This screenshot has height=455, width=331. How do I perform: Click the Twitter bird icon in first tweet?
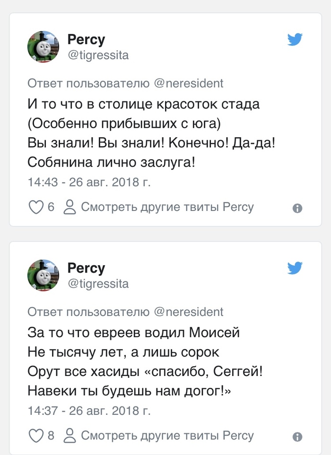pos(295,40)
